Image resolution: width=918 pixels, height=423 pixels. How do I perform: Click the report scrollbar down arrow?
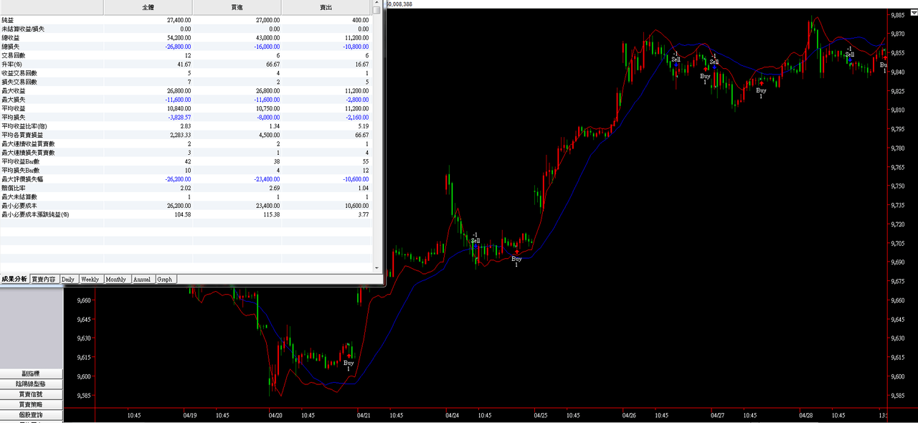point(377,267)
